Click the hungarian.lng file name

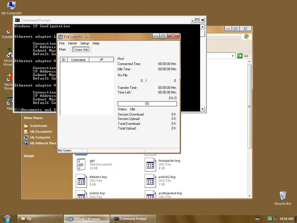pos(169,161)
